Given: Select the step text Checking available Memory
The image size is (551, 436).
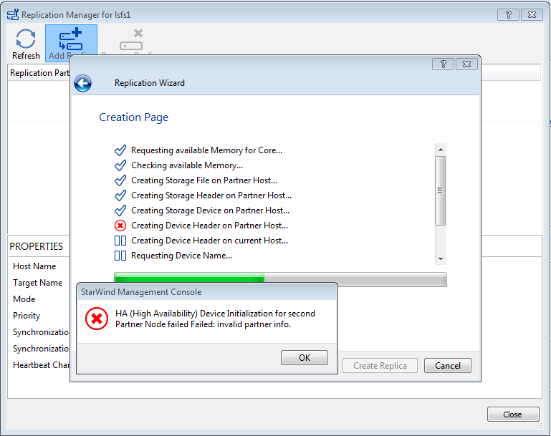Looking at the screenshot, I should 187,165.
